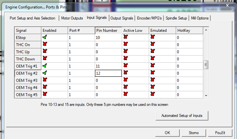237x139 pixels.
Task: Click the Pin Number column header
Action: point(108,31)
